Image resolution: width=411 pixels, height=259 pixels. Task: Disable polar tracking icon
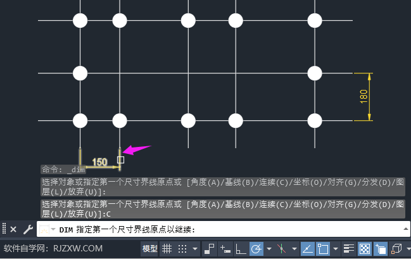tap(256, 248)
